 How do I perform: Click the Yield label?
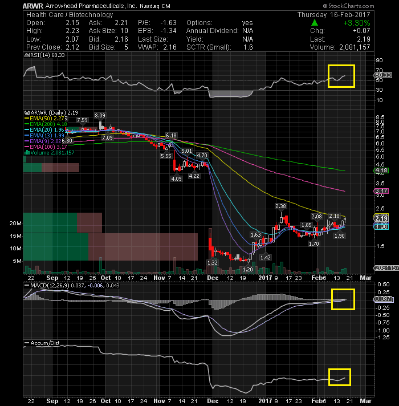[x=195, y=39]
